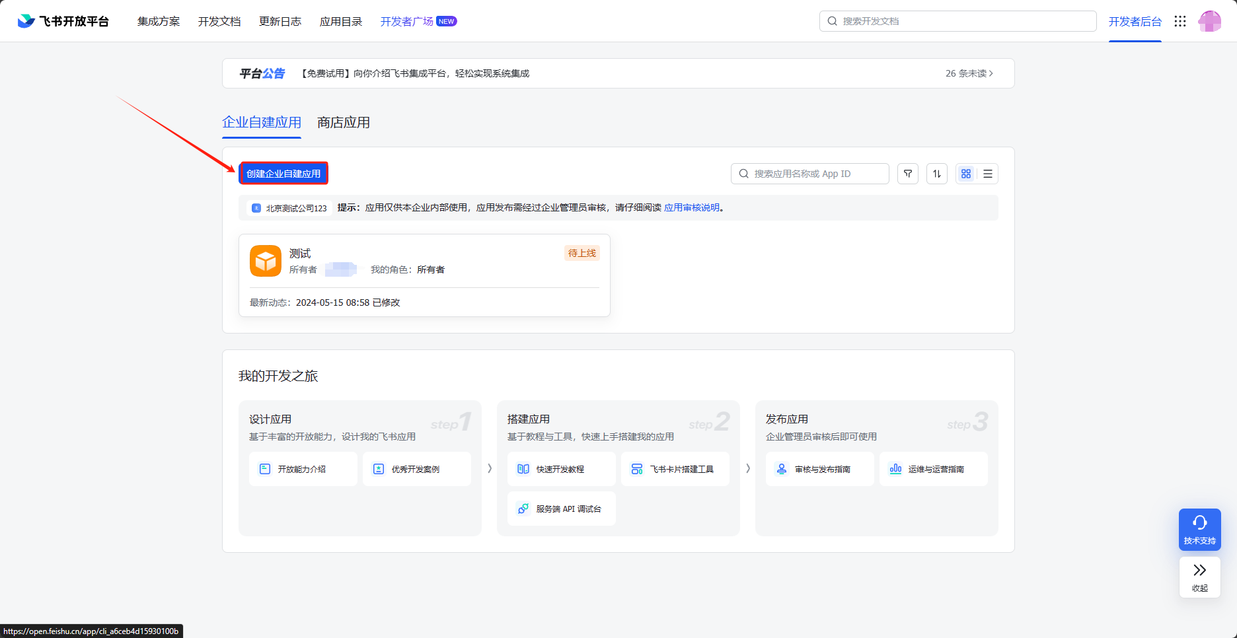This screenshot has width=1237, height=638.
Task: Open 技术支持 headset support button
Action: 1200,530
